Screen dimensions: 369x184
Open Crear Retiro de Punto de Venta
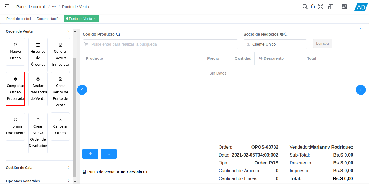pos(60,89)
